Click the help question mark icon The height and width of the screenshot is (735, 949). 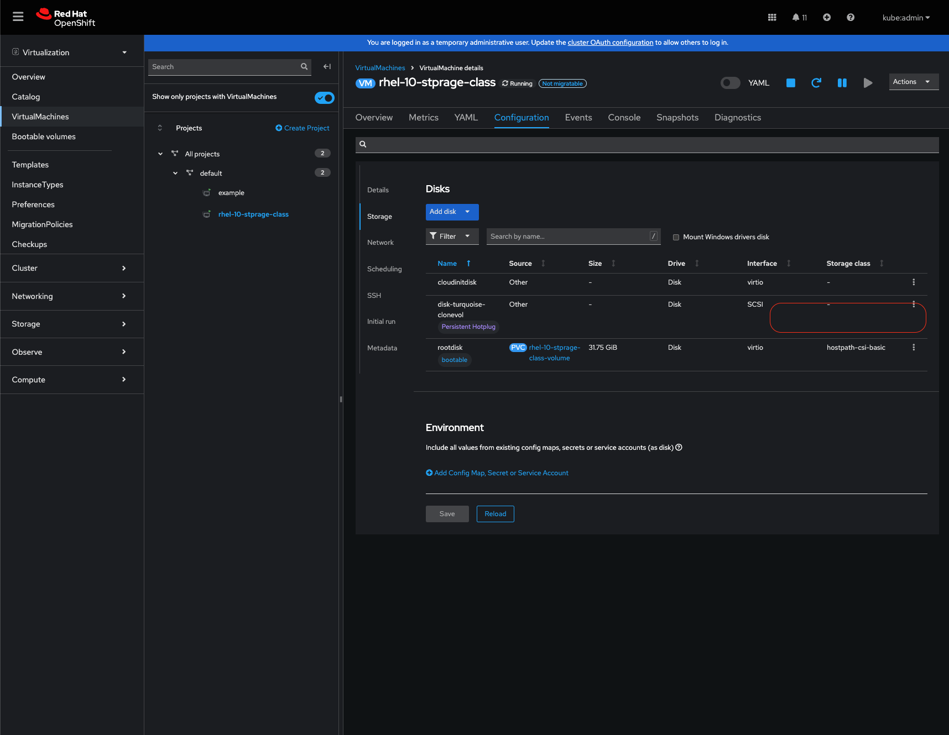click(x=850, y=18)
